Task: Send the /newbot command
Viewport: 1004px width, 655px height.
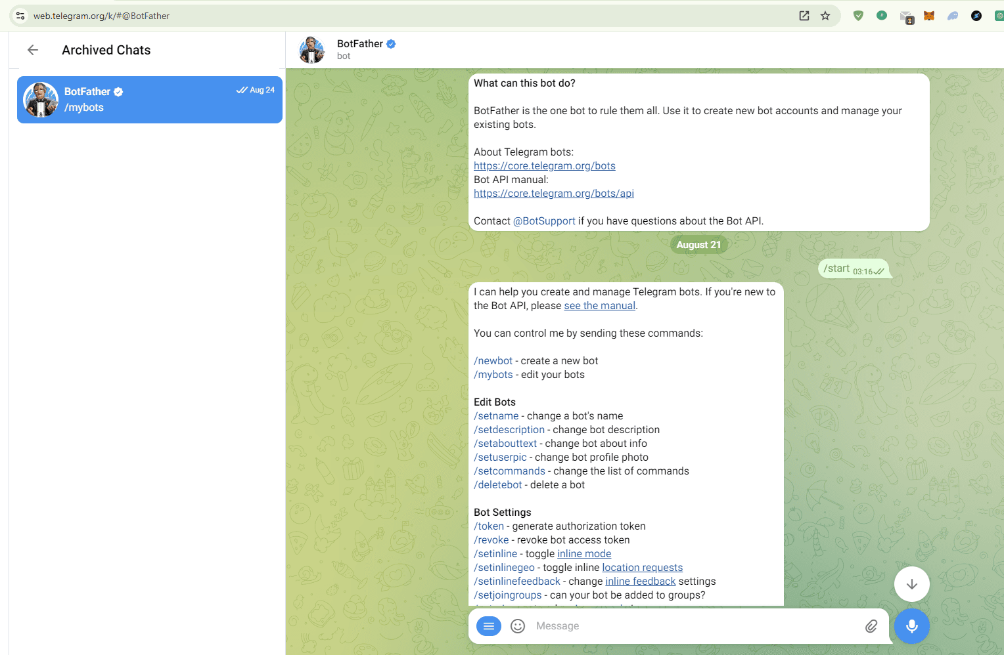Action: pos(493,361)
